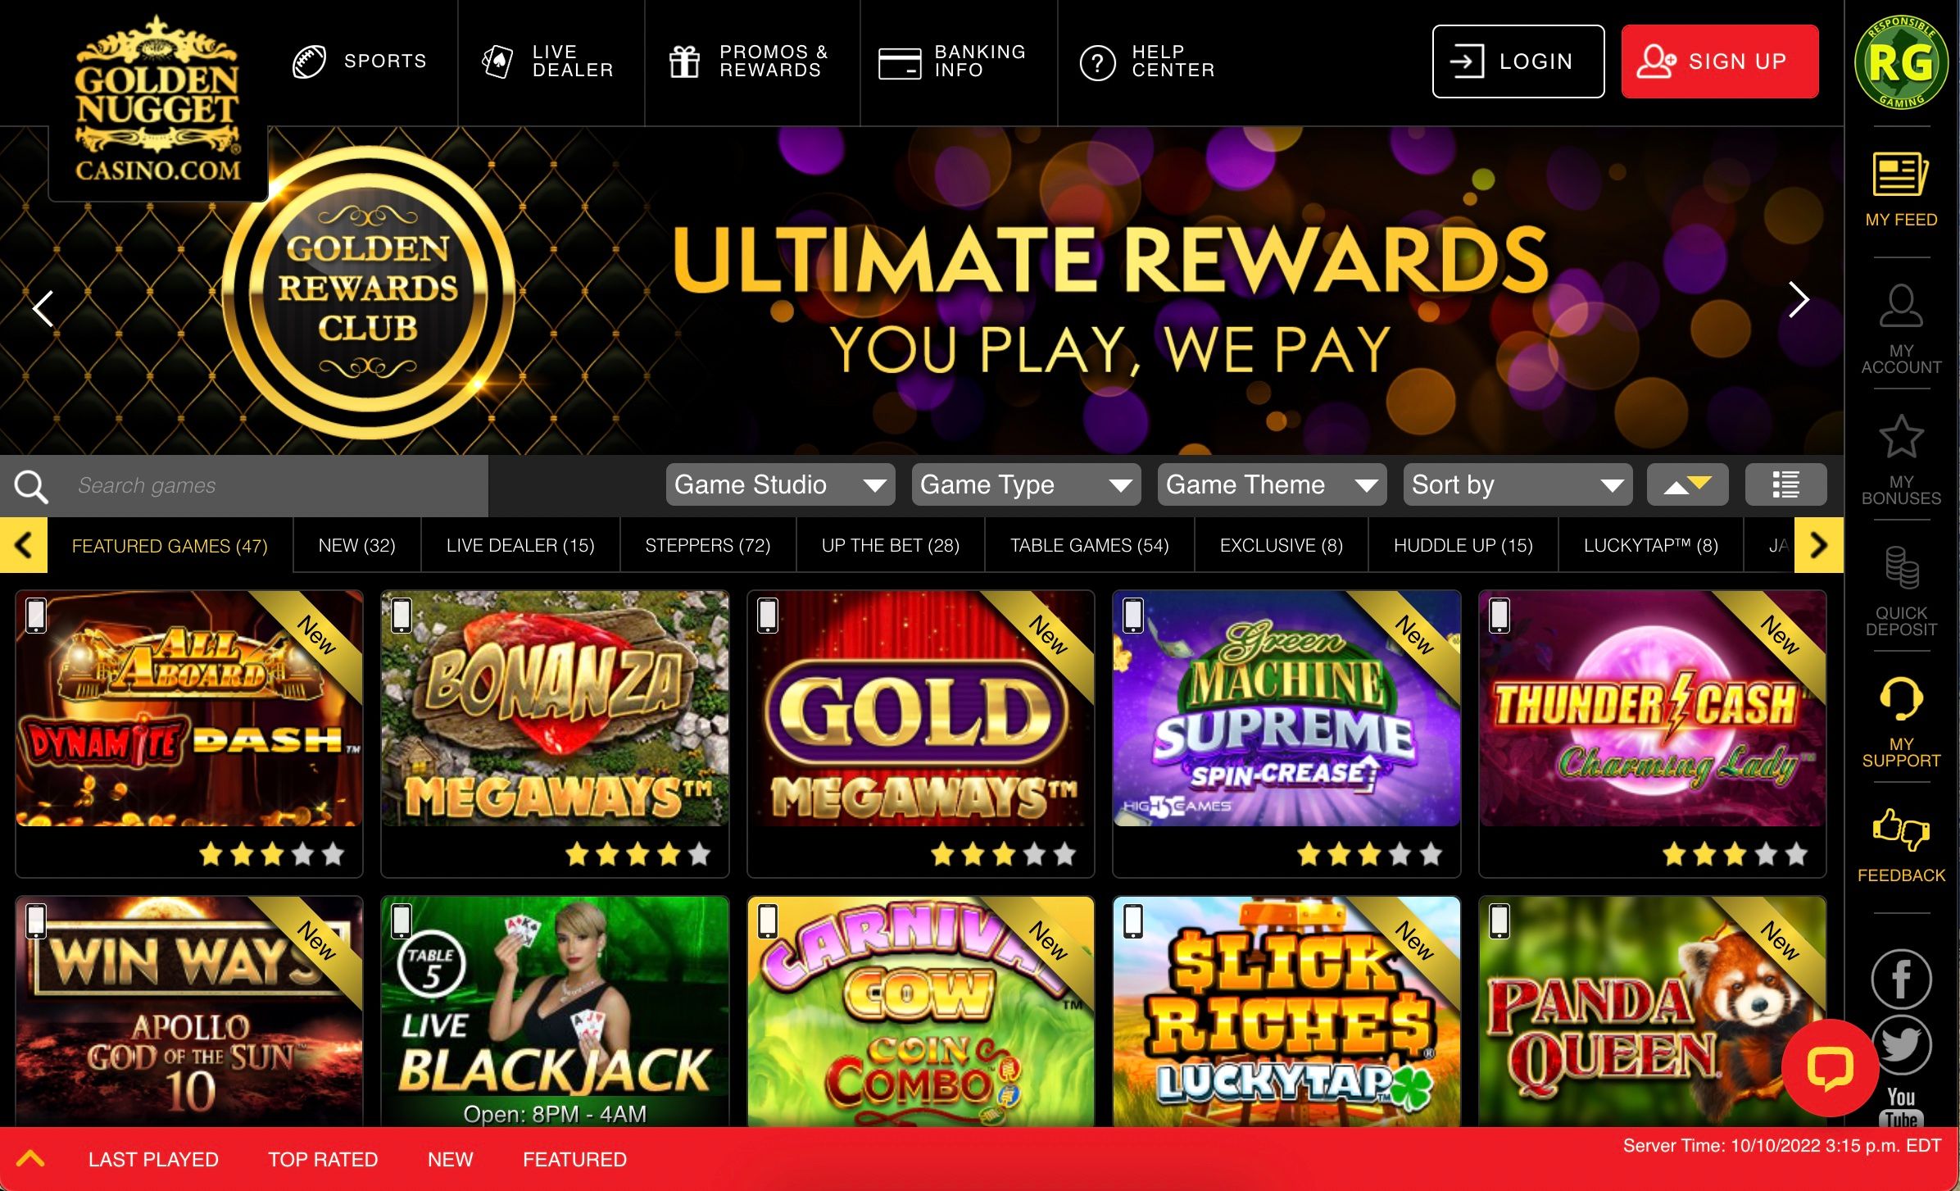Open the Responsible Gaming RG badge

1901,62
